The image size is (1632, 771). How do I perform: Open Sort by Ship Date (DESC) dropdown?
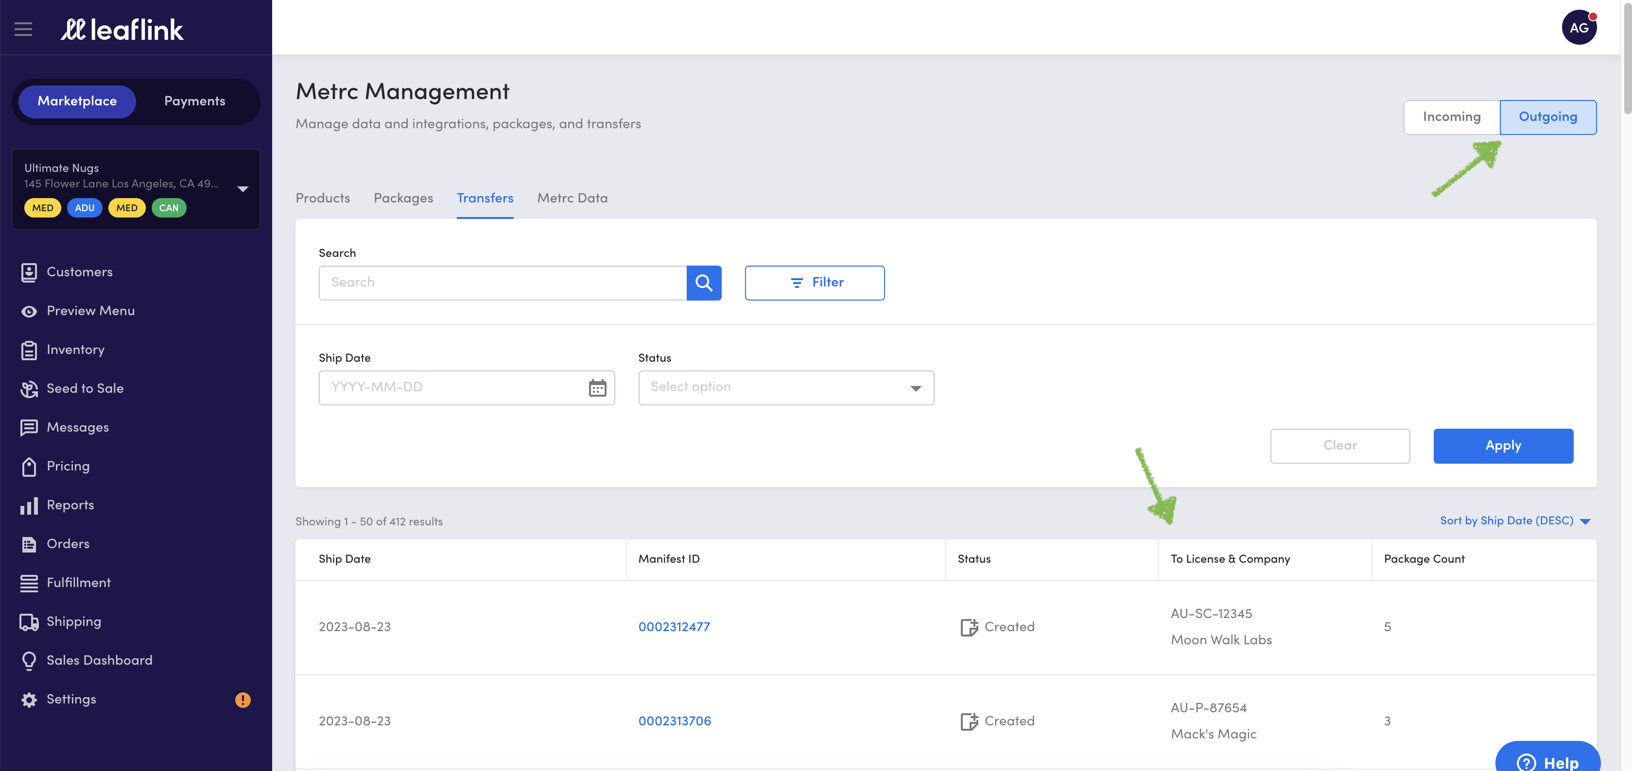point(1515,521)
